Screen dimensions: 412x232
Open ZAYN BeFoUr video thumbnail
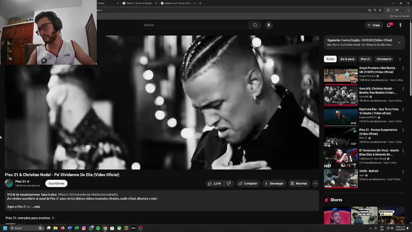[x=341, y=179]
